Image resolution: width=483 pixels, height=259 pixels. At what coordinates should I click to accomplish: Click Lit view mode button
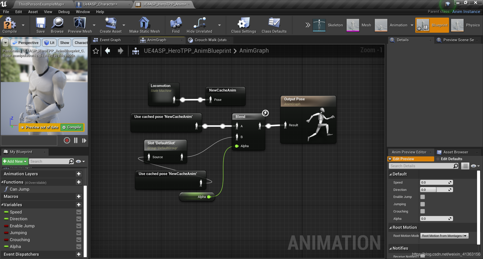click(49, 43)
